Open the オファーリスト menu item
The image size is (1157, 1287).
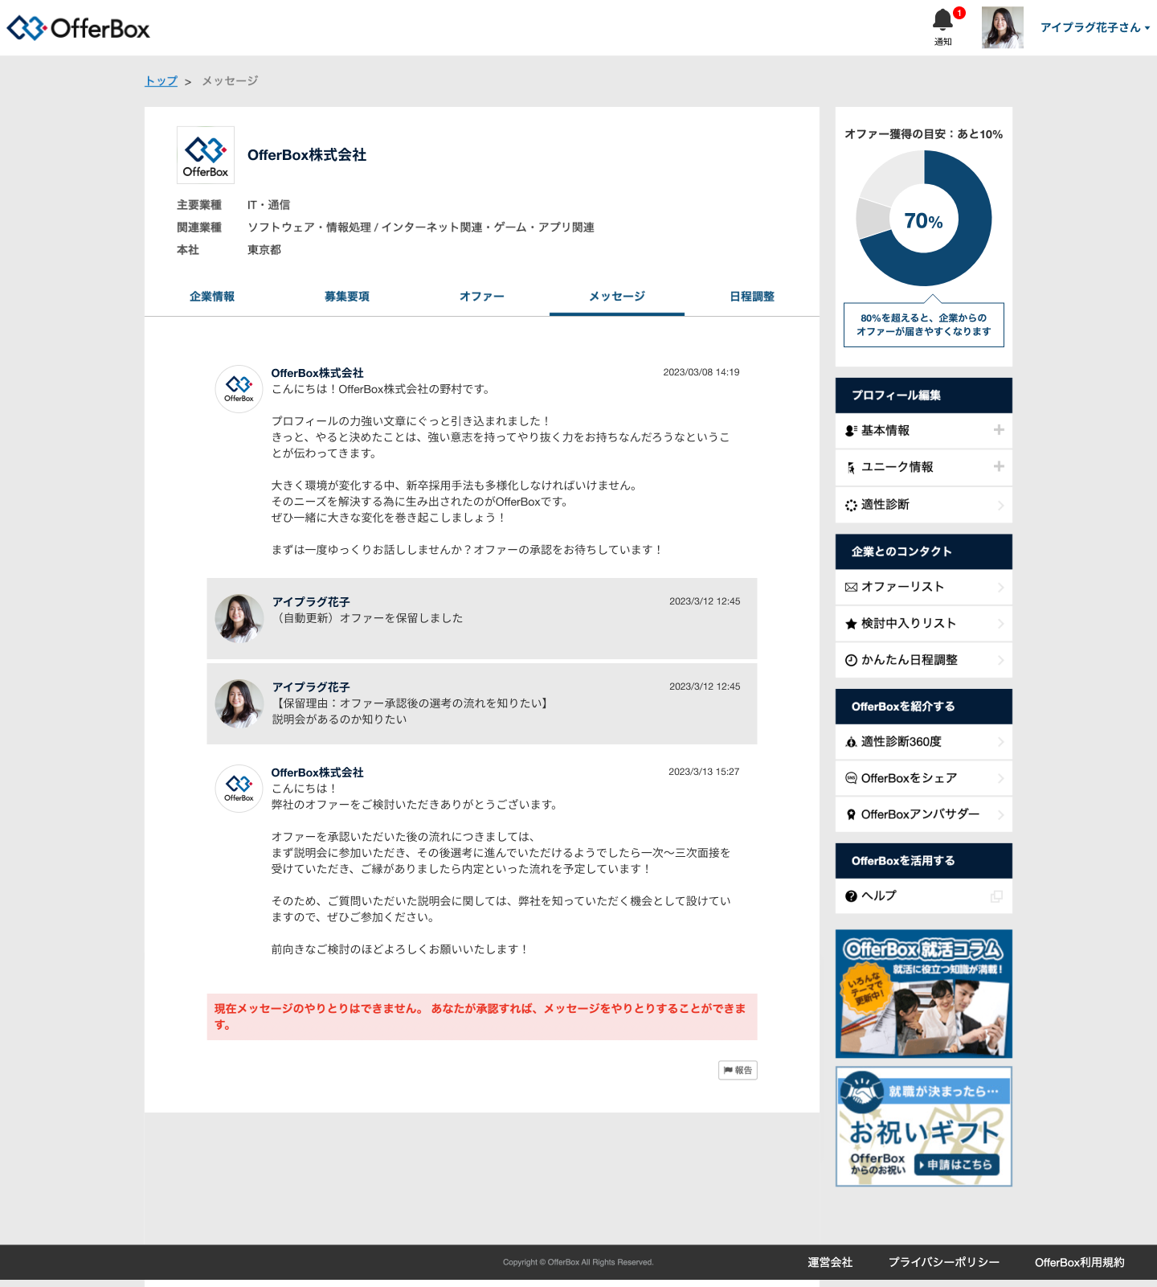coord(924,587)
